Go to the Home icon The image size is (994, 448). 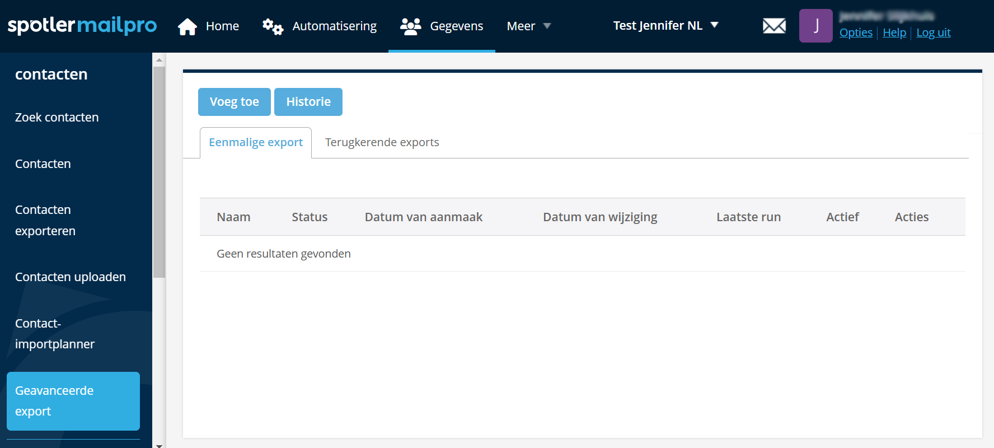click(x=187, y=26)
